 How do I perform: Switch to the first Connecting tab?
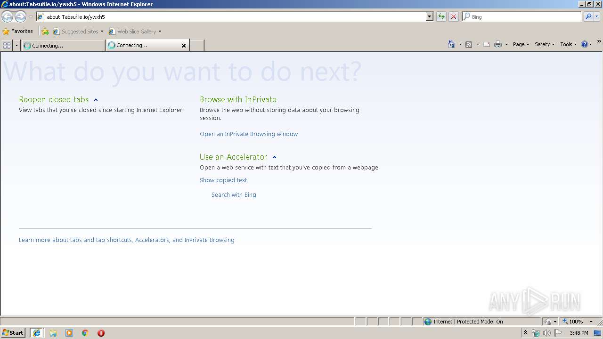(x=63, y=45)
